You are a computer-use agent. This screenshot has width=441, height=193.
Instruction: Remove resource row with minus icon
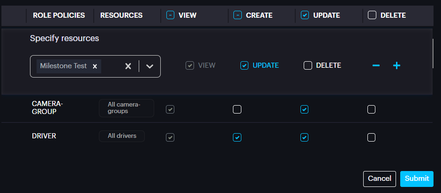(x=375, y=66)
